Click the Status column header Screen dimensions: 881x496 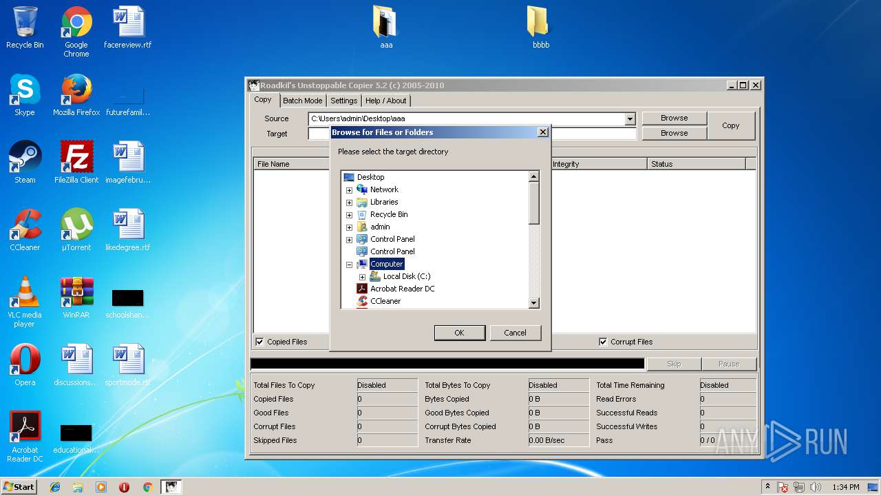tap(697, 164)
